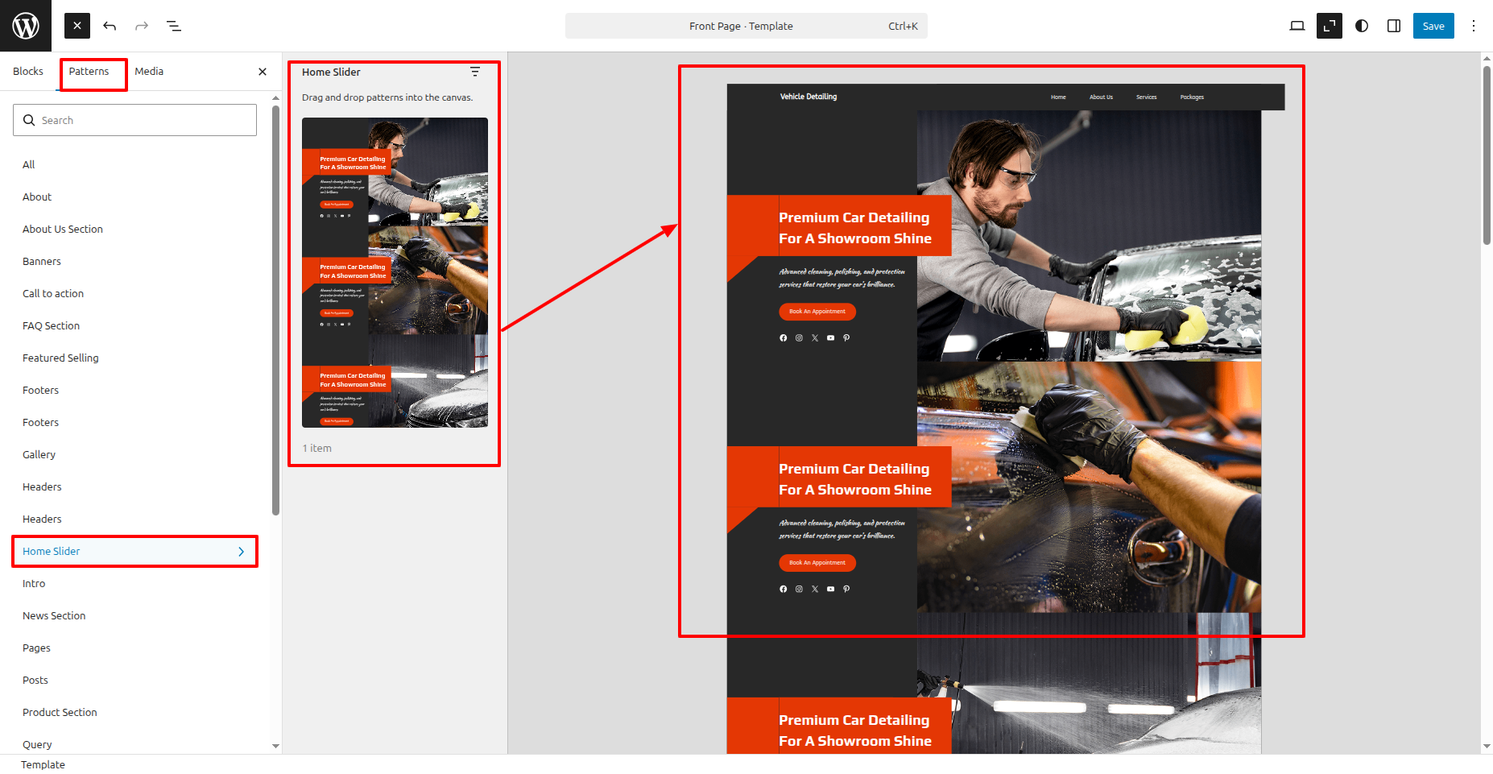Switch to the Media tab

(x=149, y=72)
